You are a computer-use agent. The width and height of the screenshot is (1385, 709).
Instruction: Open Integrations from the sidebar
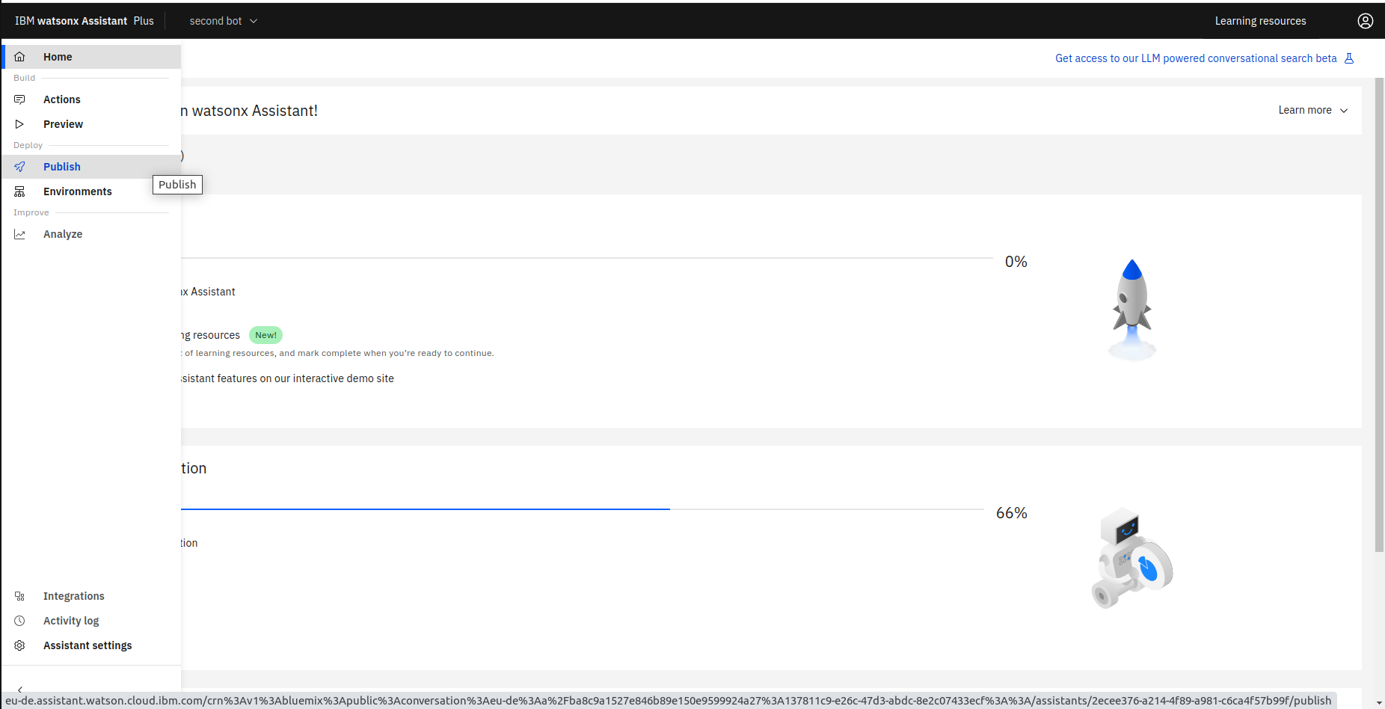(91, 596)
